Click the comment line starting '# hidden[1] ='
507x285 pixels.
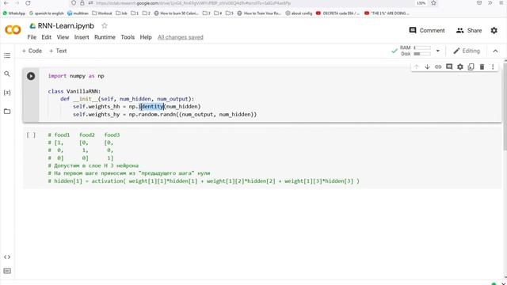pyautogui.click(x=204, y=181)
